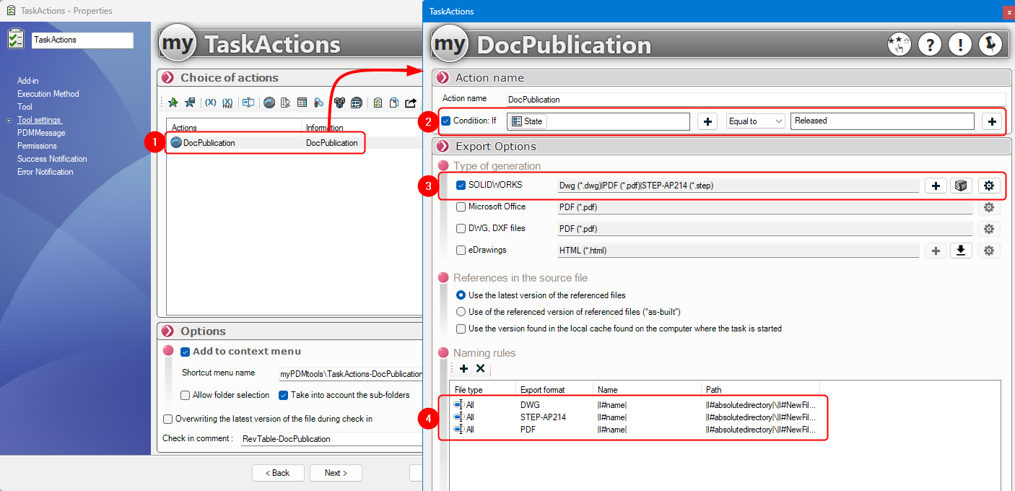Select 'Use the latest version of the referenced files'

pyautogui.click(x=461, y=295)
